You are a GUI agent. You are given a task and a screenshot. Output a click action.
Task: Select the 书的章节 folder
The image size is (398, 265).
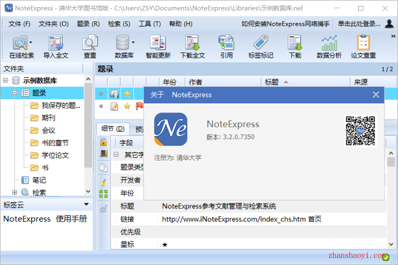(55, 142)
